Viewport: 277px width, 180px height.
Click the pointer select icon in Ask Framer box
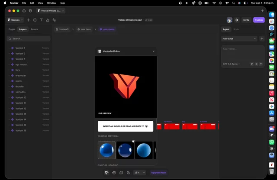pyautogui.click(x=252, y=64)
